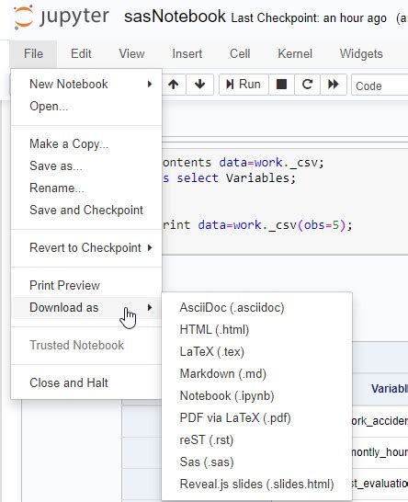Open the Code cell type dropdown
The width and height of the screenshot is (408, 502).
380,86
